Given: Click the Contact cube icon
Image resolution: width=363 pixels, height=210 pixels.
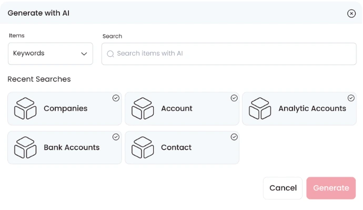Looking at the screenshot, I should coord(143,148).
